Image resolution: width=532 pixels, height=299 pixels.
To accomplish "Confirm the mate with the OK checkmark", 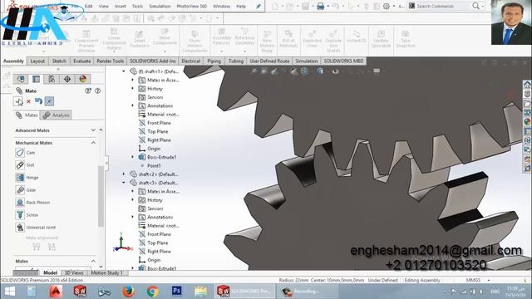I will [18, 101].
